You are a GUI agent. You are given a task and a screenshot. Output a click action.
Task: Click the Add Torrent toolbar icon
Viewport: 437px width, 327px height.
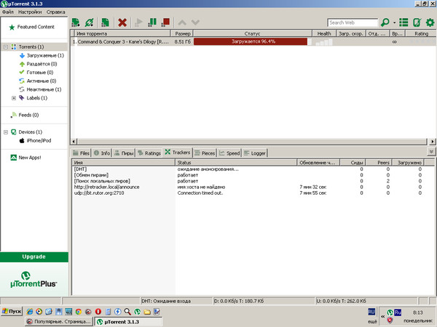click(76, 23)
